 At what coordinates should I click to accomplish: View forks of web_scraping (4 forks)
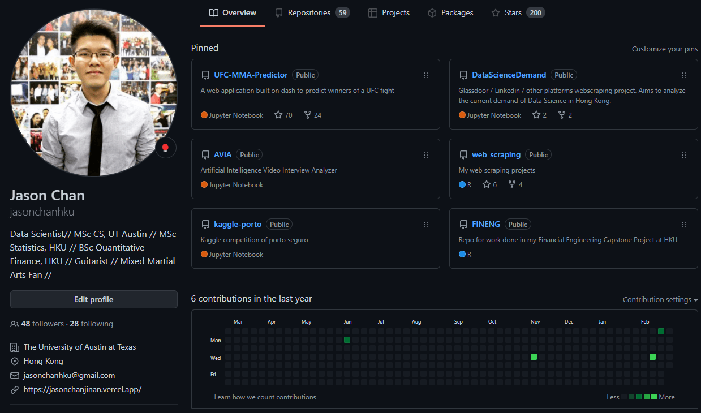[515, 184]
